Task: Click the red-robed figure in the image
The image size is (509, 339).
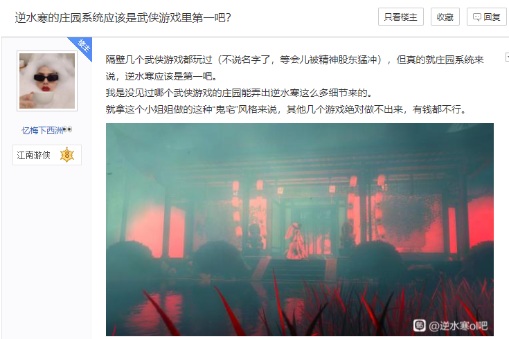Action: point(296,241)
